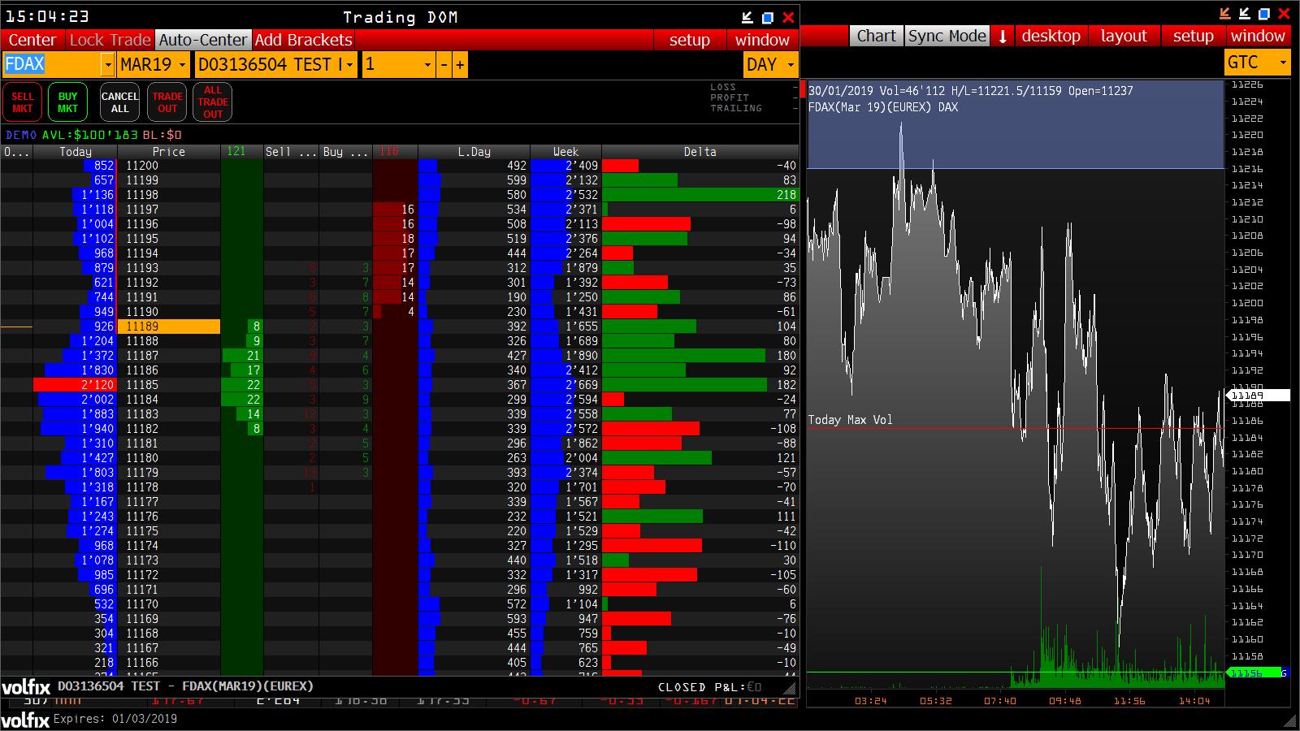Click the Center button in Trading DOM

coord(32,40)
